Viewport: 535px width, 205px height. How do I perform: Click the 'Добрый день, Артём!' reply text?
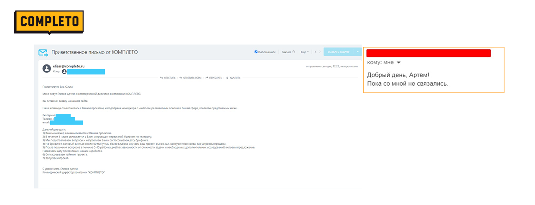pyautogui.click(x=398, y=75)
